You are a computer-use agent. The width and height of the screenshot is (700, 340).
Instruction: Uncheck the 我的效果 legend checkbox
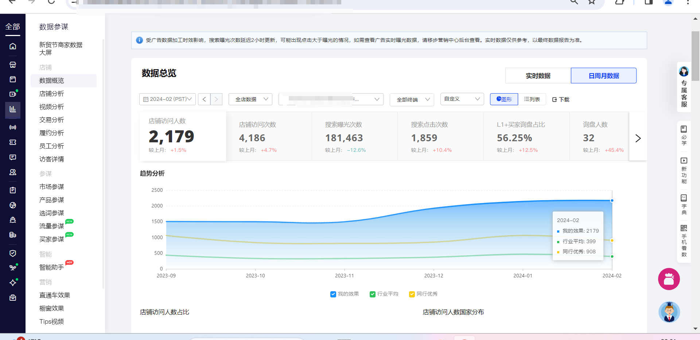tap(333, 294)
